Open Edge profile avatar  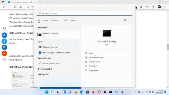coord(159,7)
